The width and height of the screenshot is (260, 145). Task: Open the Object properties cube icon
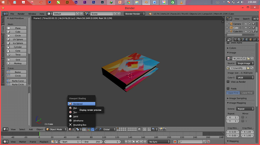[x=251, y=39]
